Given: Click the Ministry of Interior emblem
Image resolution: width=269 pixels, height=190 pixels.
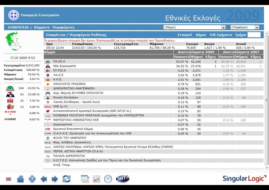Looking at the screenshot, I should [x=14, y=15].
